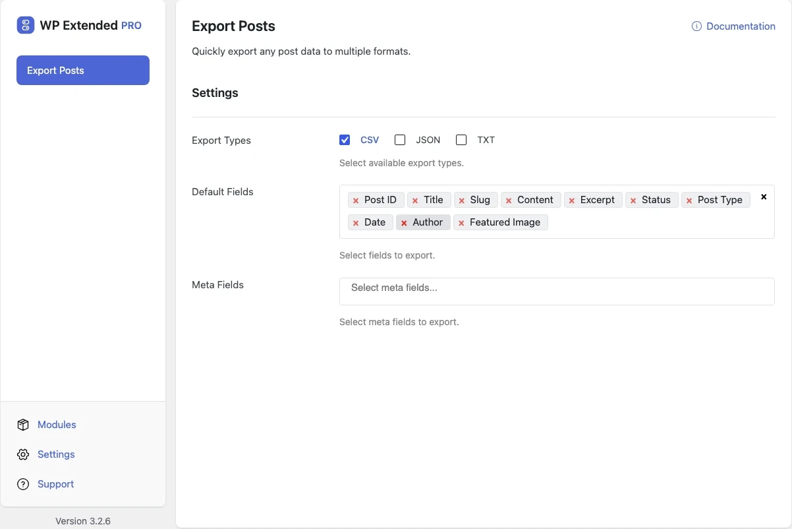Click 'Select available export types.' hint
This screenshot has height=529, width=792.
click(401, 163)
